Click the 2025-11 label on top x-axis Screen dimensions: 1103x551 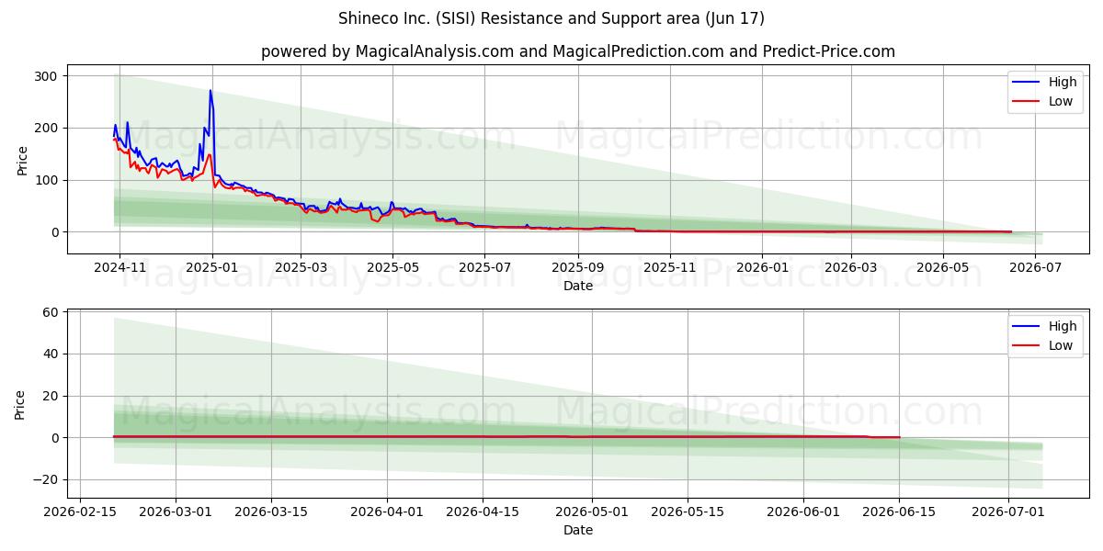pos(670,268)
